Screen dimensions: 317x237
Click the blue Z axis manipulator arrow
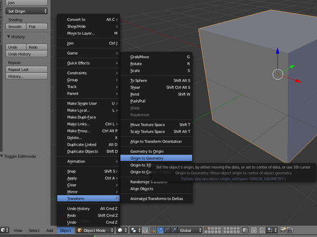coord(277,51)
